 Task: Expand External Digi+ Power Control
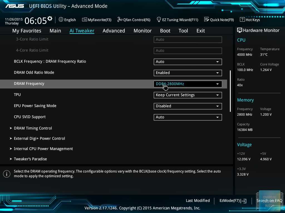pos(39,138)
